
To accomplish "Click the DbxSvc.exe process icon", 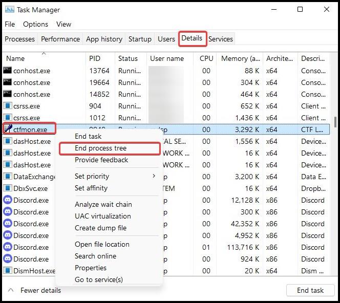I will coord(8,188).
